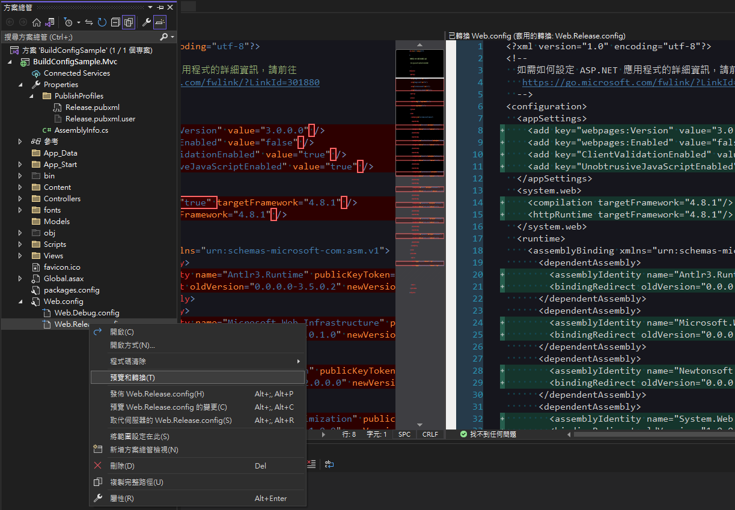The width and height of the screenshot is (735, 510).
Task: Collapse all nodes in Solution Explorer
Action: [115, 22]
